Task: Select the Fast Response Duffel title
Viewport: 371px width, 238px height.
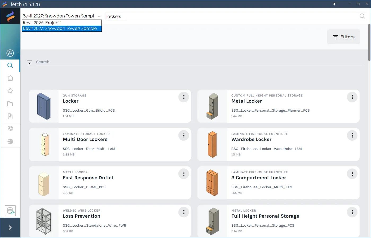Action: 88,178
